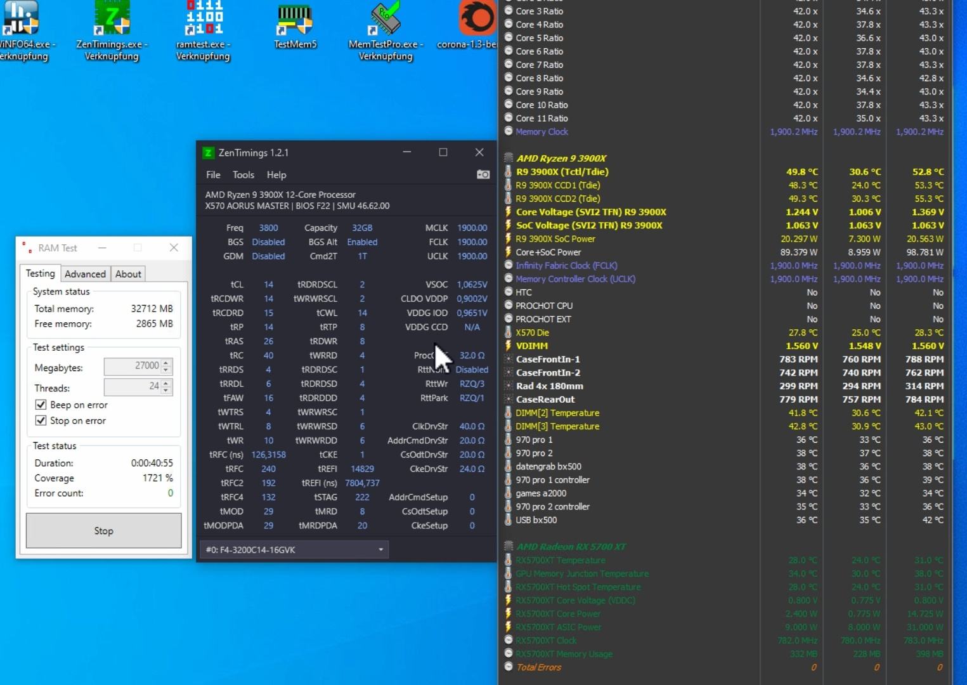Click the RAM Test title bar icon

coord(27,247)
